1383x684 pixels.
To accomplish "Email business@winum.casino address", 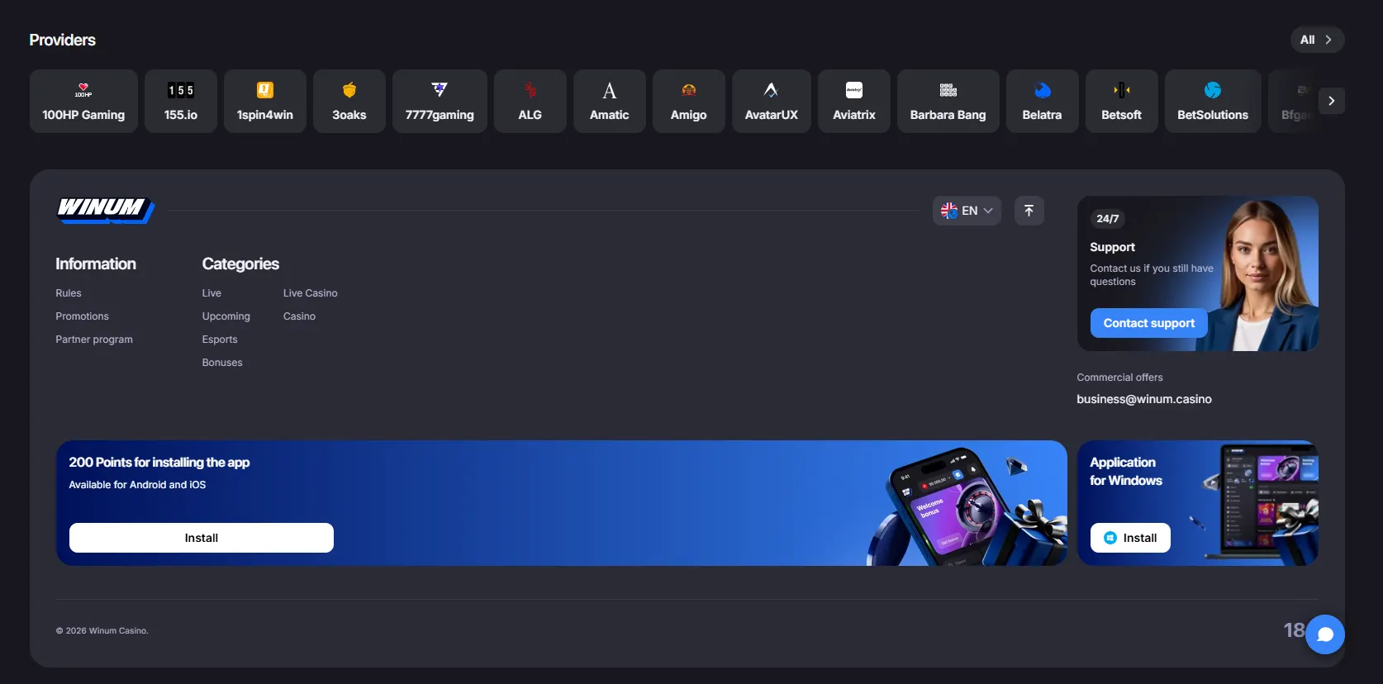I will [1144, 399].
